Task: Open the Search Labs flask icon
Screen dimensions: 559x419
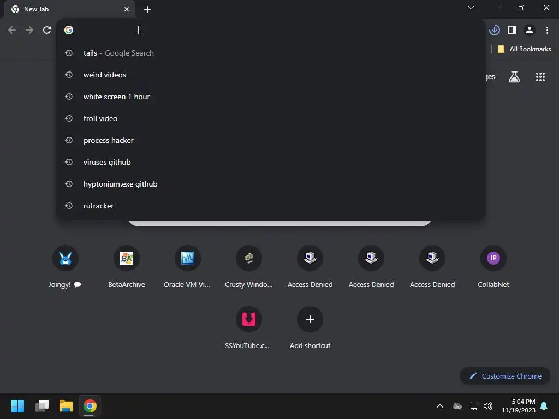Action: pos(514,77)
